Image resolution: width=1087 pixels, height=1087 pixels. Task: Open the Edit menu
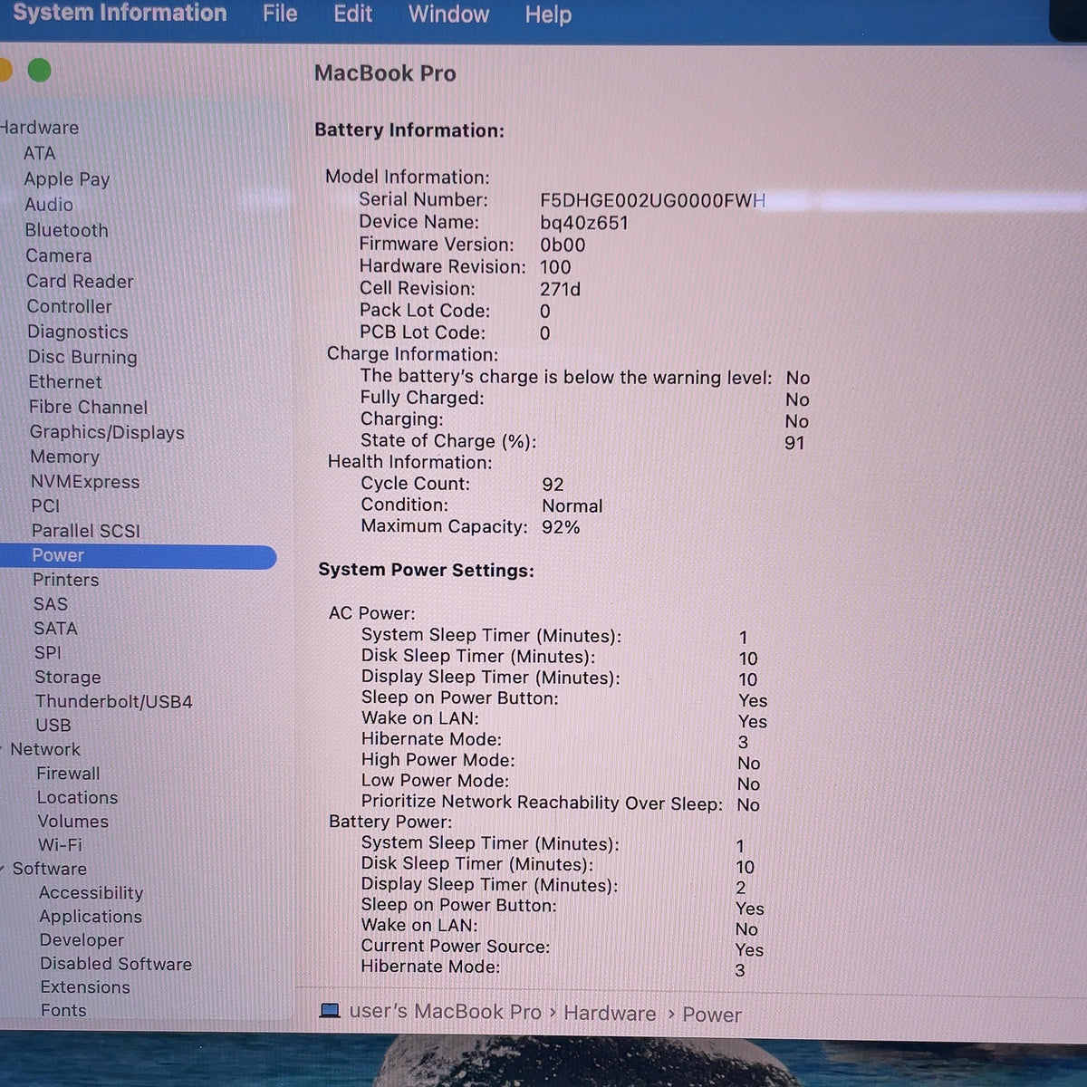click(352, 14)
